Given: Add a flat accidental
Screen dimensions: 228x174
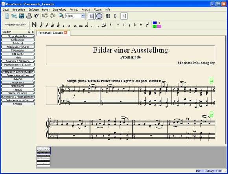Looking at the screenshot, I should (x=135, y=25).
